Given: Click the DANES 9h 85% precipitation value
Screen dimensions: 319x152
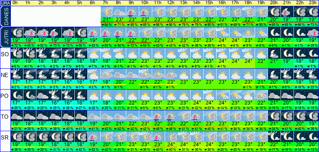Looking at the screenshot, I should [132, 25].
